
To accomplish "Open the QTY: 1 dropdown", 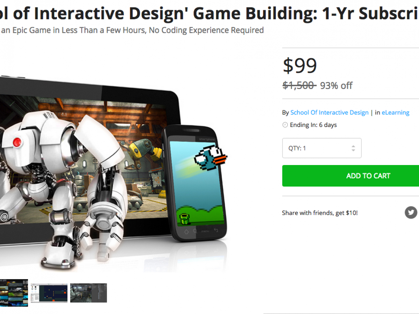I will [322, 148].
